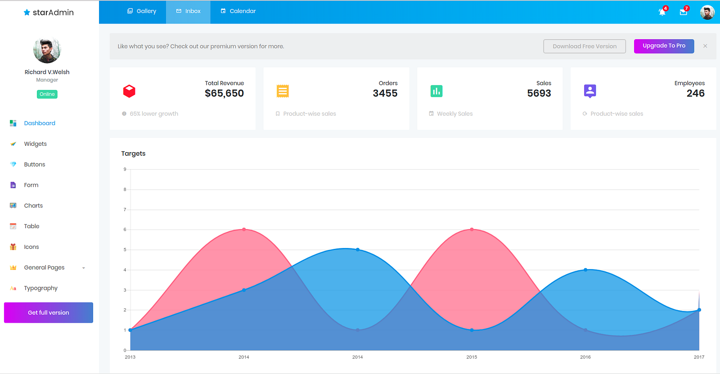Click the green Online status badge
The width and height of the screenshot is (720, 374).
click(x=47, y=94)
